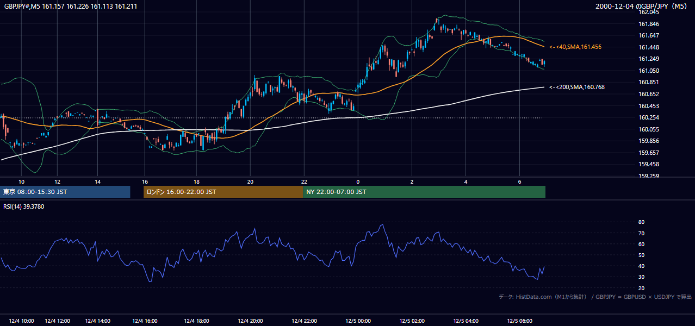Click the 東京 08:00-15:30 JST session bar

coord(65,192)
